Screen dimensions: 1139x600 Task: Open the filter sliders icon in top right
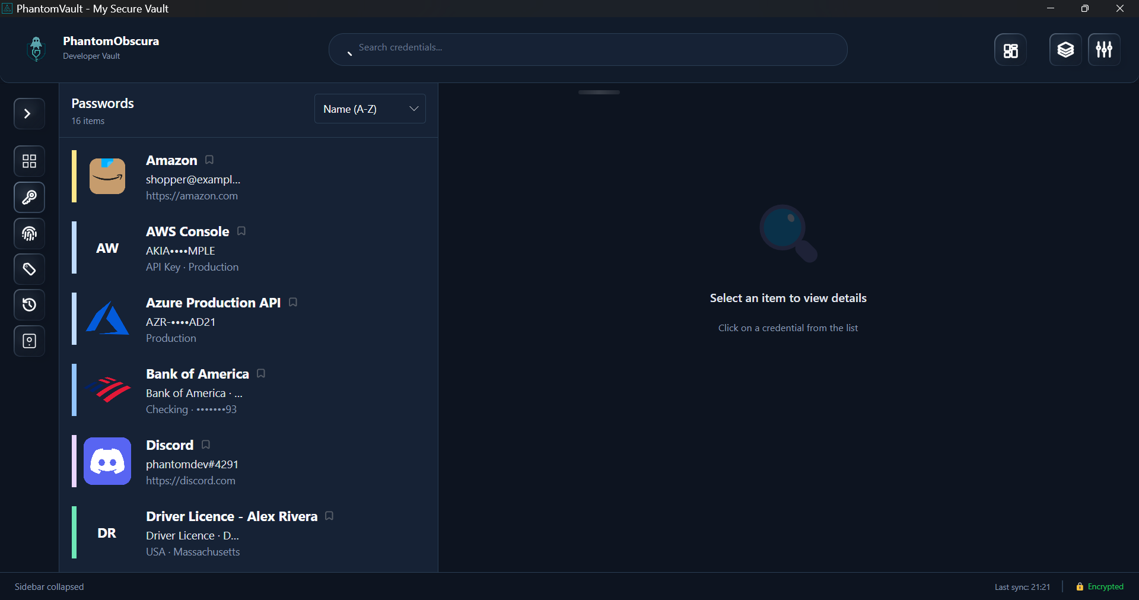point(1103,49)
